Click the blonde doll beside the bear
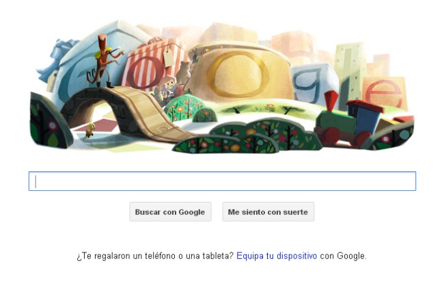Viewport: 444px width, 284px height. coord(167,85)
